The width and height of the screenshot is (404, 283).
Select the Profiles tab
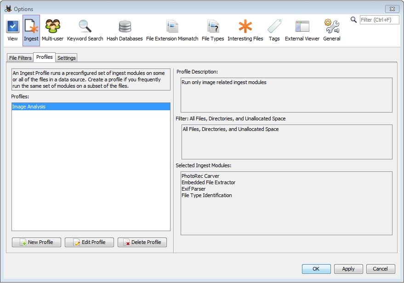tap(45, 57)
